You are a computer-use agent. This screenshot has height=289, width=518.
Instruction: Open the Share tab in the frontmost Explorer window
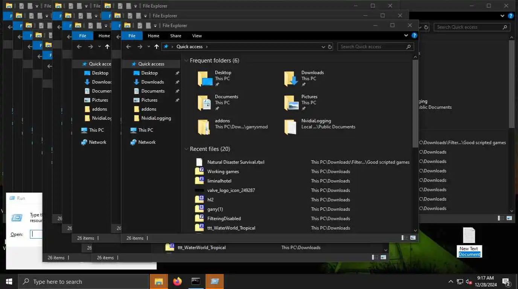coord(176,36)
